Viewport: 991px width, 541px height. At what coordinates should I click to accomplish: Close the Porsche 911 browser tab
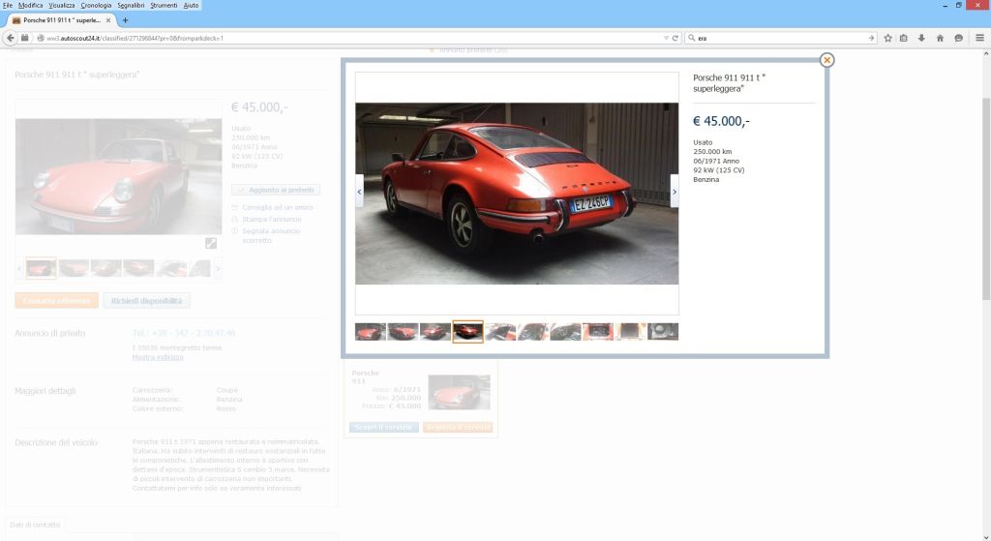(108, 20)
